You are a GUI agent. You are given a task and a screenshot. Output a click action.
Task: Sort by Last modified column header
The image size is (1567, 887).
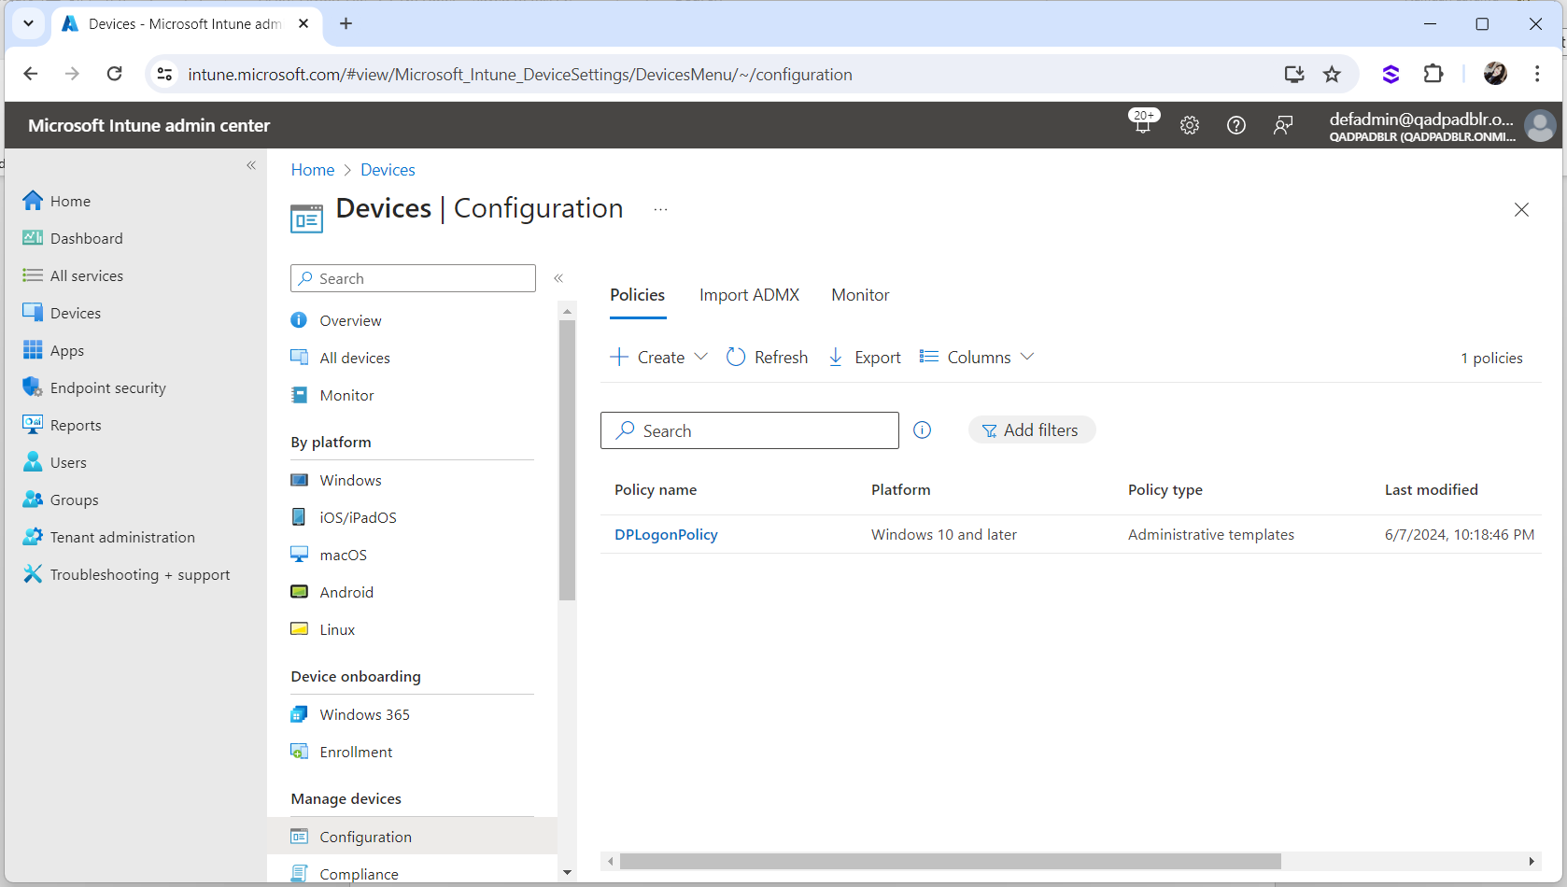point(1431,489)
